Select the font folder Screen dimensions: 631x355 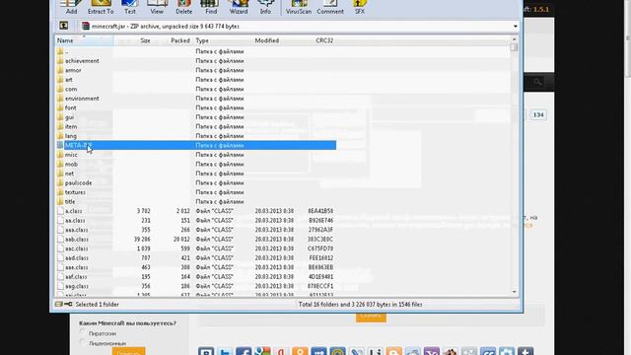(196, 107)
